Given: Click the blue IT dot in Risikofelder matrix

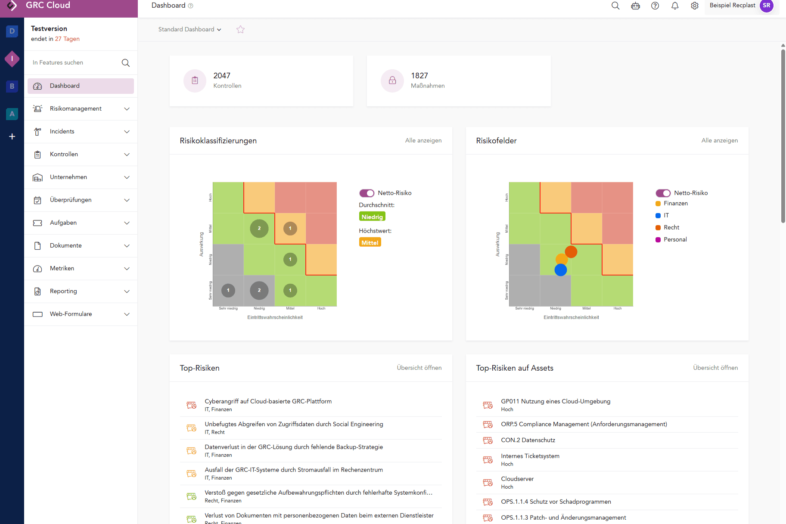Looking at the screenshot, I should point(560,270).
